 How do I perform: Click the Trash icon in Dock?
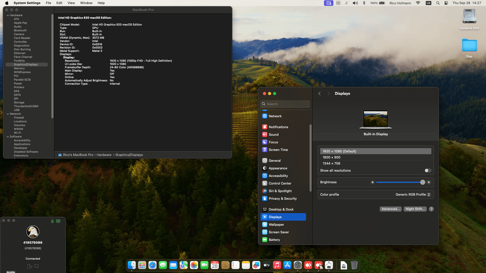point(354,265)
